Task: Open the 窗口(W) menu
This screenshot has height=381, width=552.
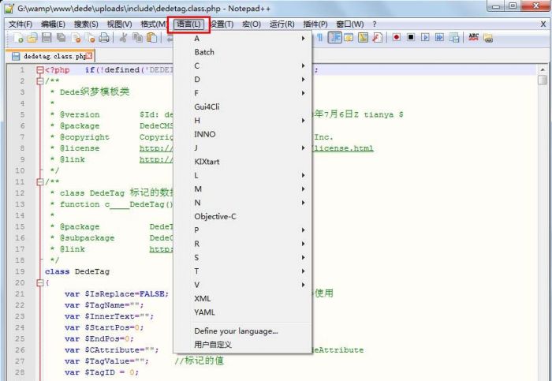Action: [350, 24]
